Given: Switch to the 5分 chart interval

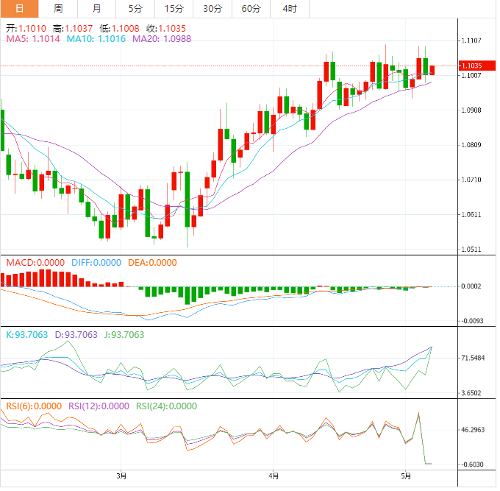Looking at the screenshot, I should coord(135,9).
